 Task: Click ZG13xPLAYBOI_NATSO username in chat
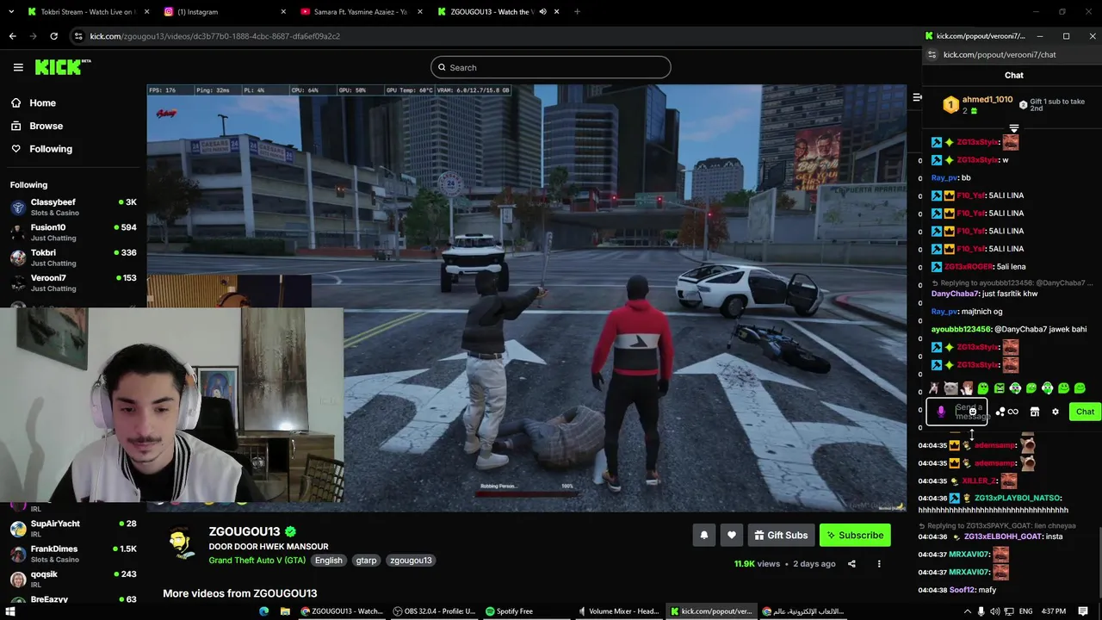1018,498
